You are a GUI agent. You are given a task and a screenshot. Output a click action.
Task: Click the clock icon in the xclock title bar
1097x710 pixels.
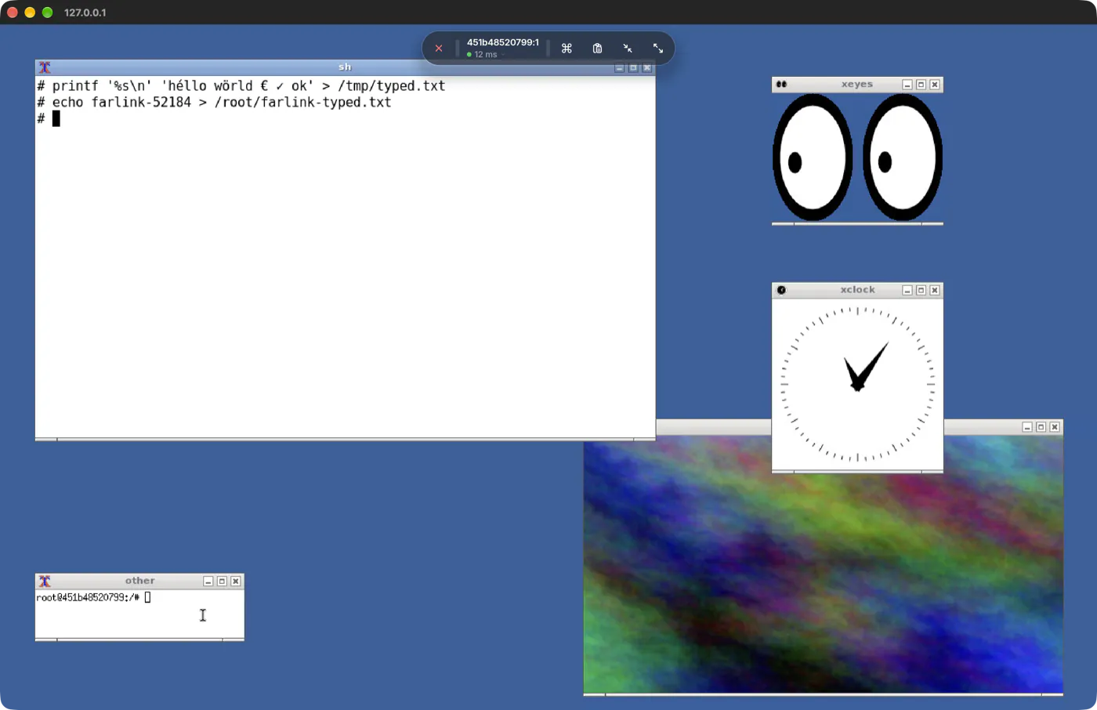click(781, 290)
